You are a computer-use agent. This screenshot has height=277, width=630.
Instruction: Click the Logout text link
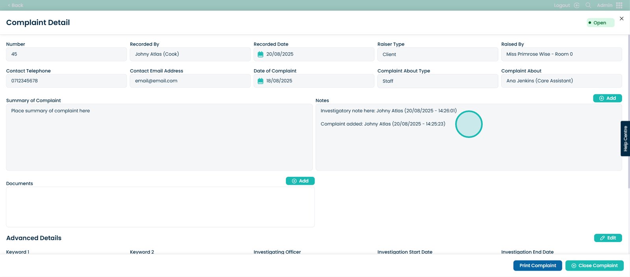pos(561,6)
